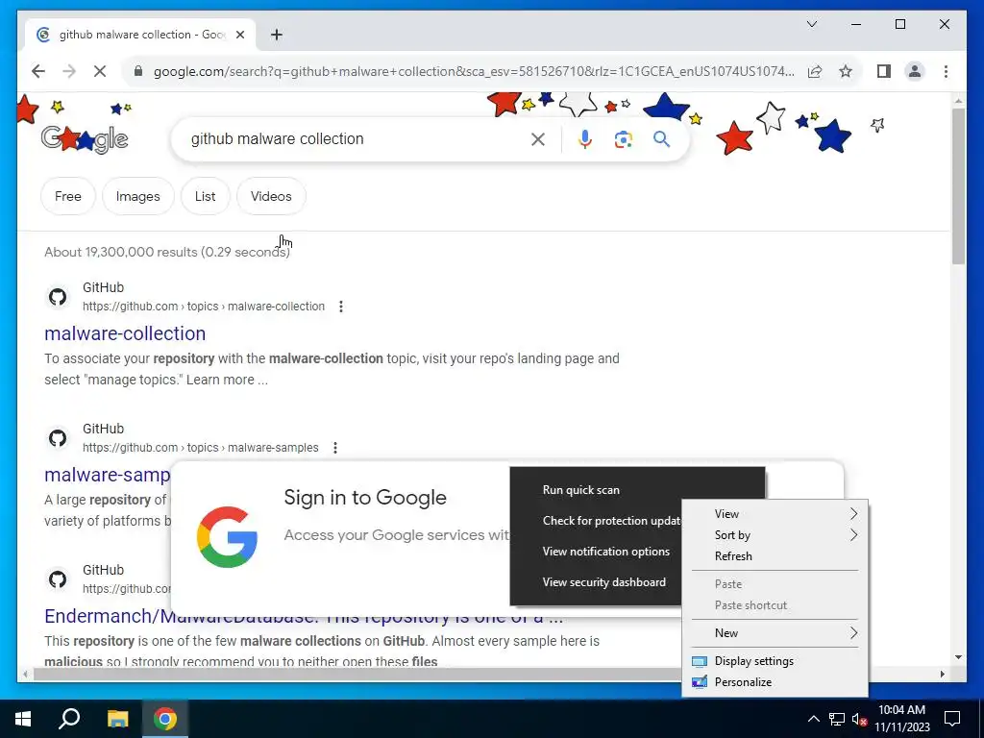Open the site padlock info icon
Image resolution: width=984 pixels, height=738 pixels.
pyautogui.click(x=138, y=71)
